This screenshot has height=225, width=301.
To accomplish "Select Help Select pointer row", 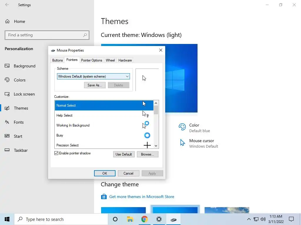I will (x=104, y=115).
